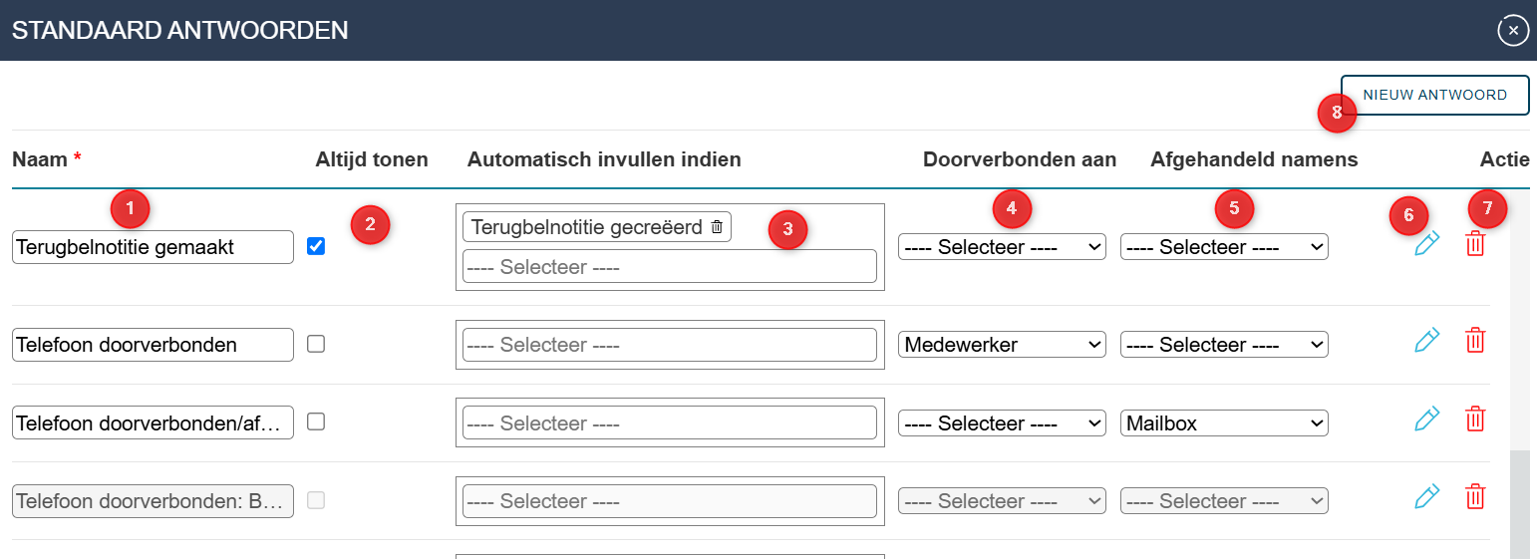Viewport: 1537px width, 559px height.
Task: Click the Terugbelnotitie gemaakt name field
Action: pos(153,247)
